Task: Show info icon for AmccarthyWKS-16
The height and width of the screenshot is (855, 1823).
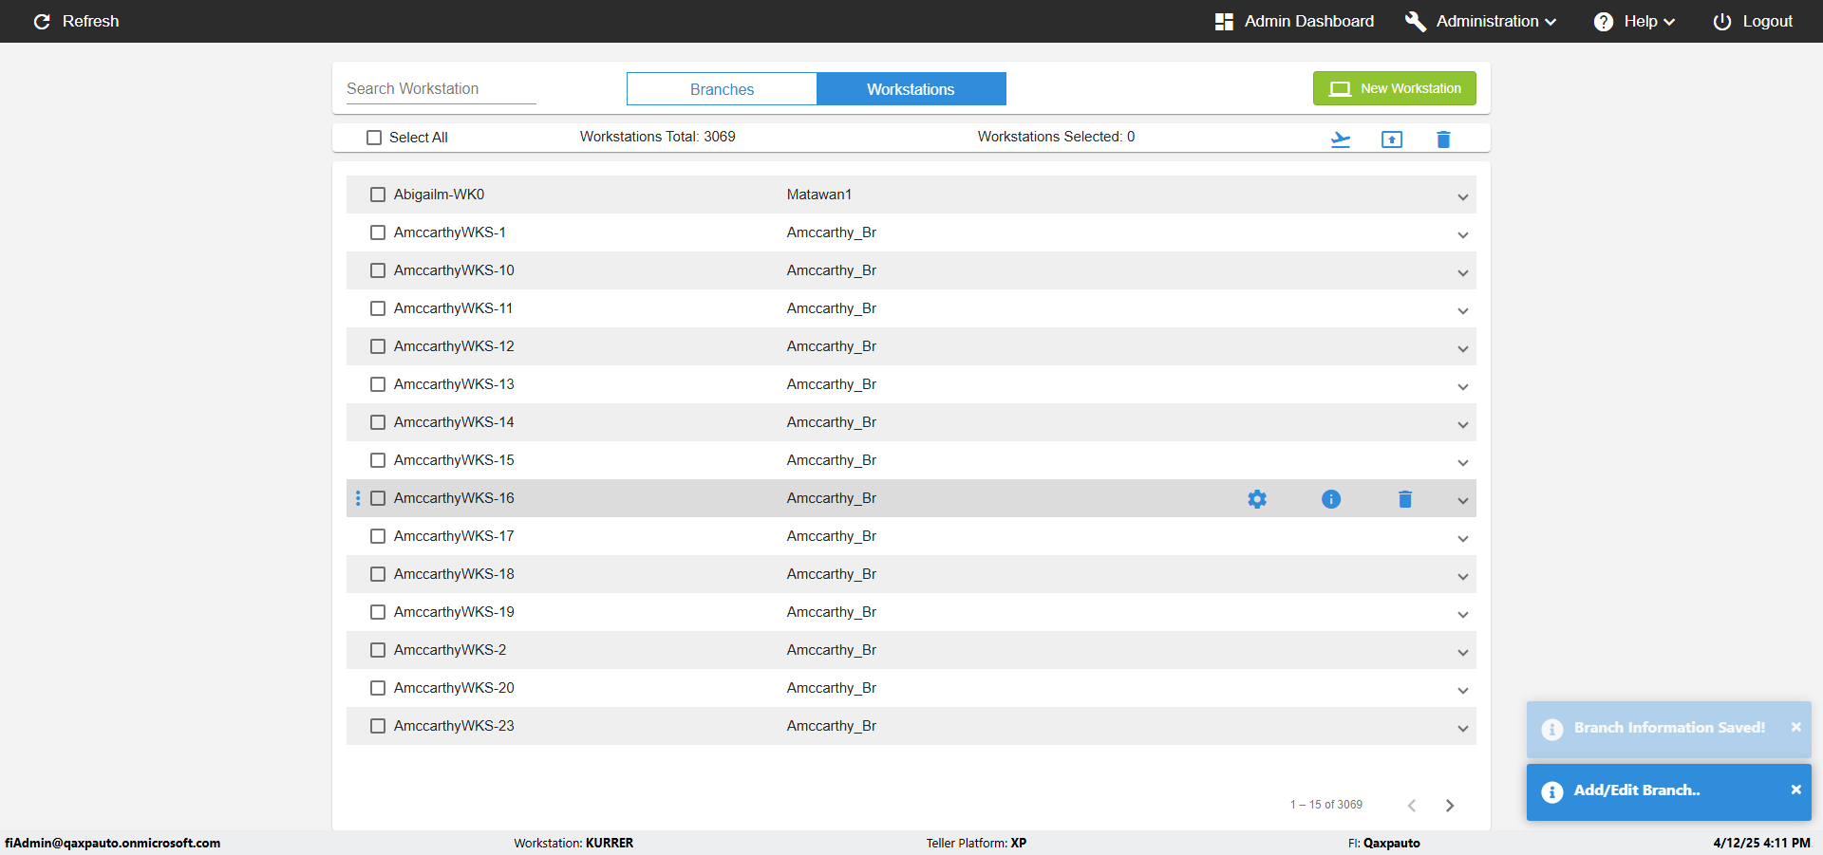Action: (1331, 498)
